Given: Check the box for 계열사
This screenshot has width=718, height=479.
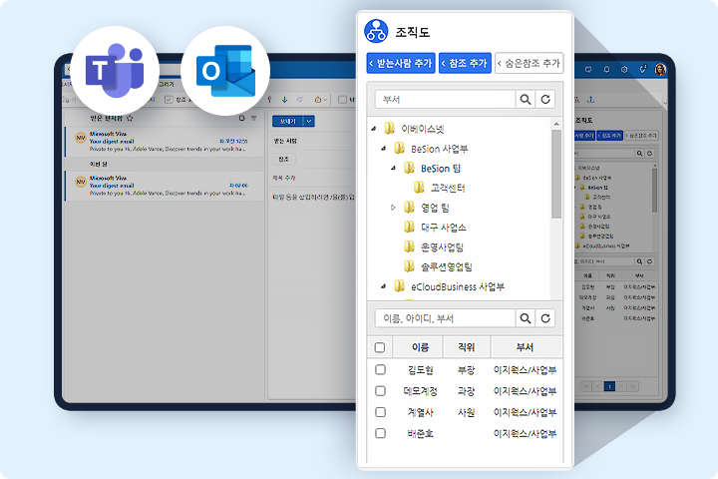Looking at the screenshot, I should click(380, 411).
